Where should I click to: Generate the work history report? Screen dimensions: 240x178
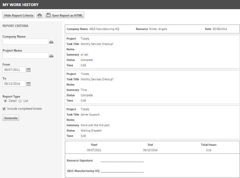(x=11, y=118)
